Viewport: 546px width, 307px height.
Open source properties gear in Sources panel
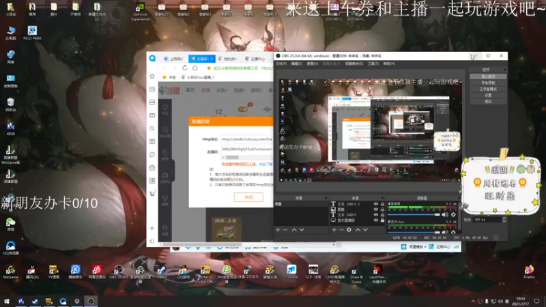click(349, 230)
